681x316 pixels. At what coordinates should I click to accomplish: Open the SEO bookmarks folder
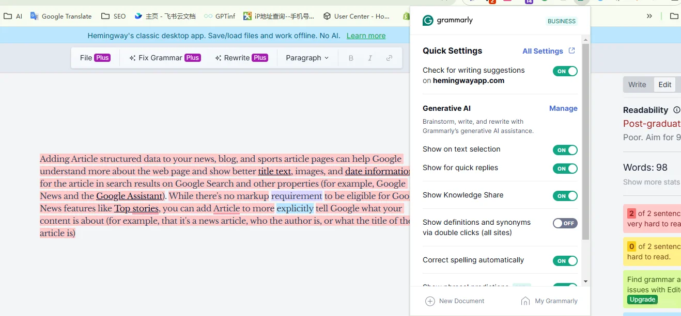tap(113, 16)
